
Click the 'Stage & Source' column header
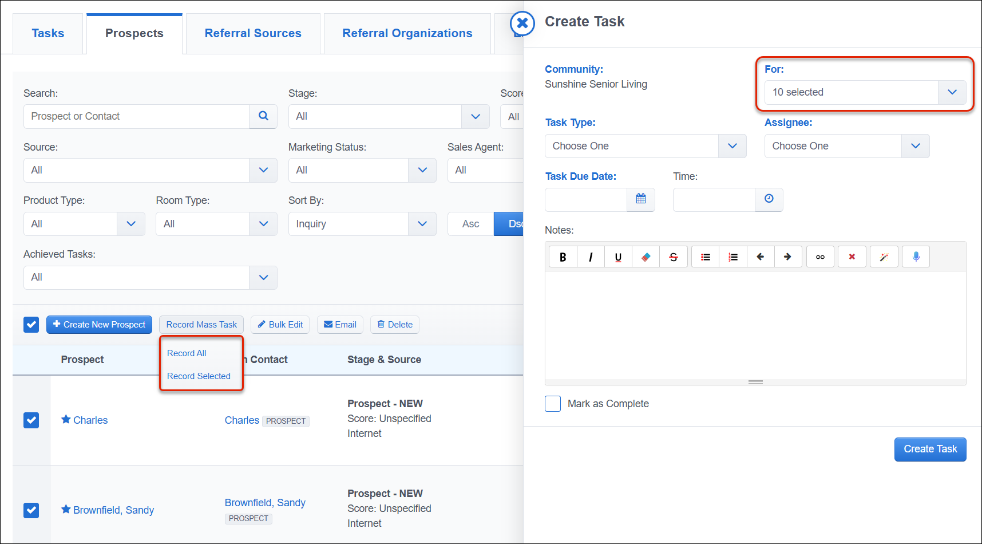pos(384,360)
